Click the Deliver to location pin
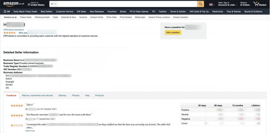The height and width of the screenshot is (133, 270). [x=29, y=5]
